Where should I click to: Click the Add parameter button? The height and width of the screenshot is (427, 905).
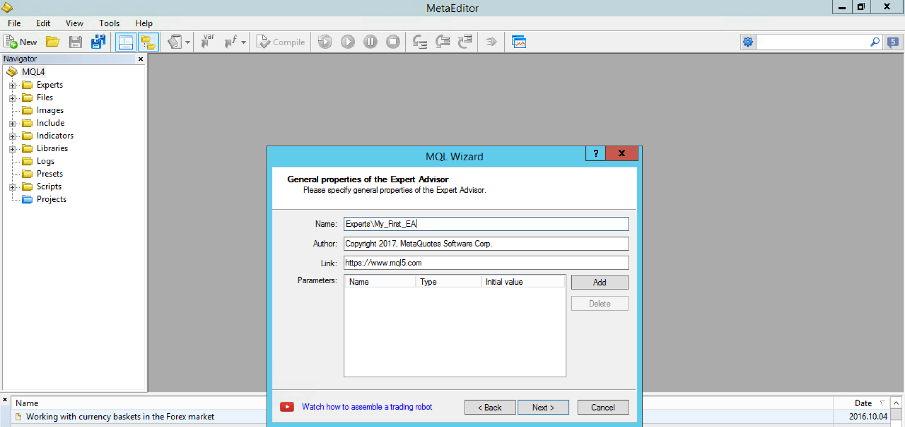click(x=600, y=282)
